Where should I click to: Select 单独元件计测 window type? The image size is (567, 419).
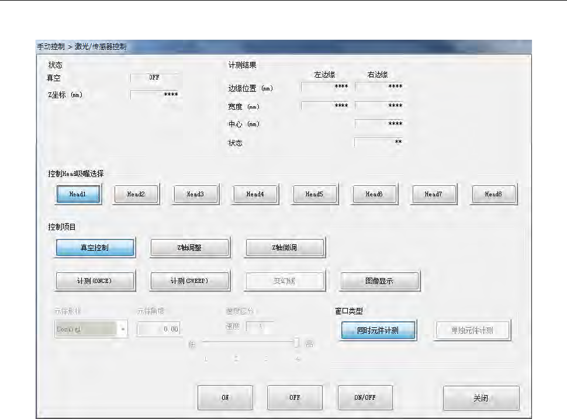[473, 330]
